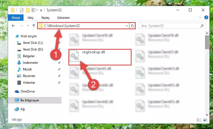Open Yerel Disk (D:) in the sidebar

tap(33, 49)
